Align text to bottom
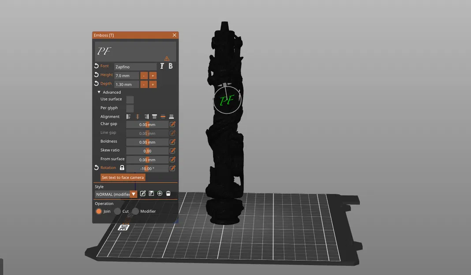 point(171,117)
